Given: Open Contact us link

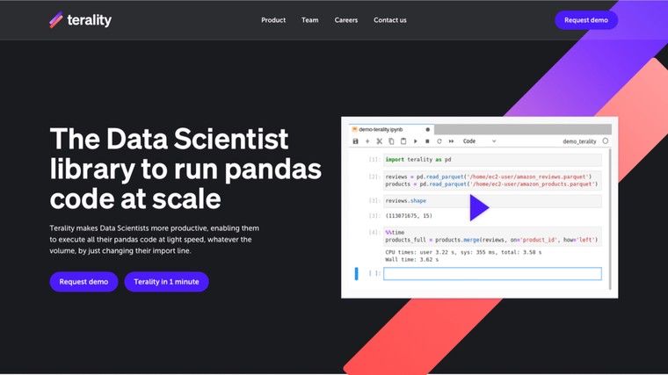Looking at the screenshot, I should (389, 20).
